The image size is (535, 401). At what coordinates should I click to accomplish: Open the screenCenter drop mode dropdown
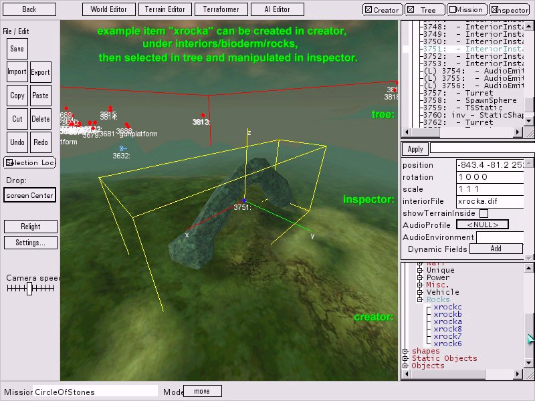coord(29,195)
